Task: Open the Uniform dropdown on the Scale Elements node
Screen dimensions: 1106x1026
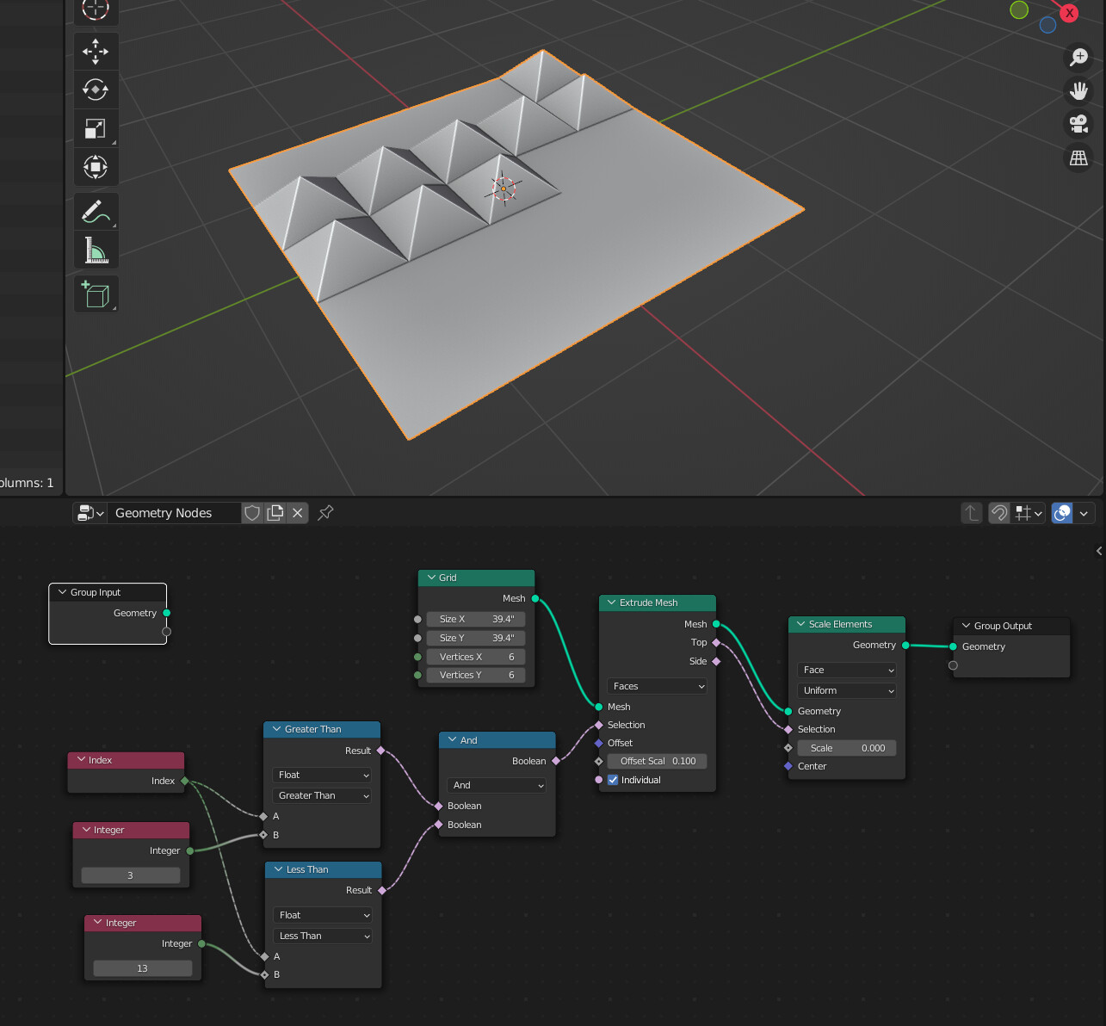Action: pyautogui.click(x=846, y=690)
